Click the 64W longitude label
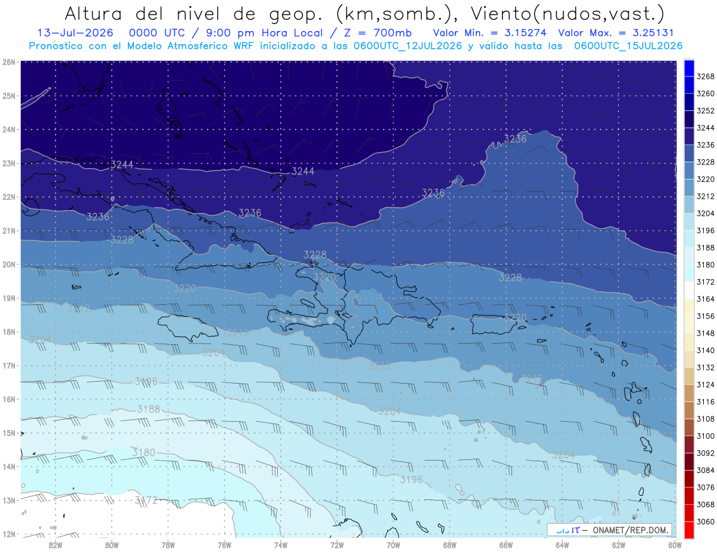This screenshot has height=553, width=717. click(x=562, y=545)
